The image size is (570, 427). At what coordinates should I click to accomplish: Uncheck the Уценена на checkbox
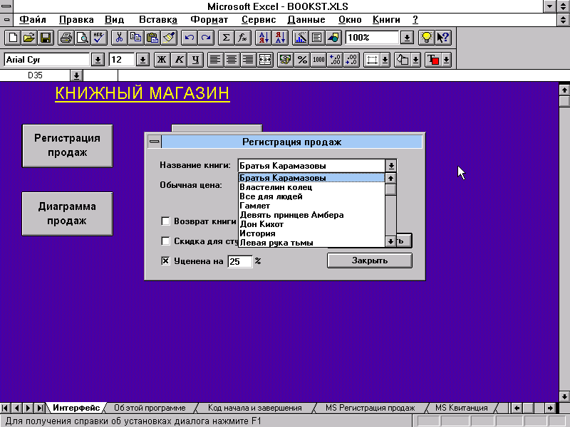pos(166,261)
